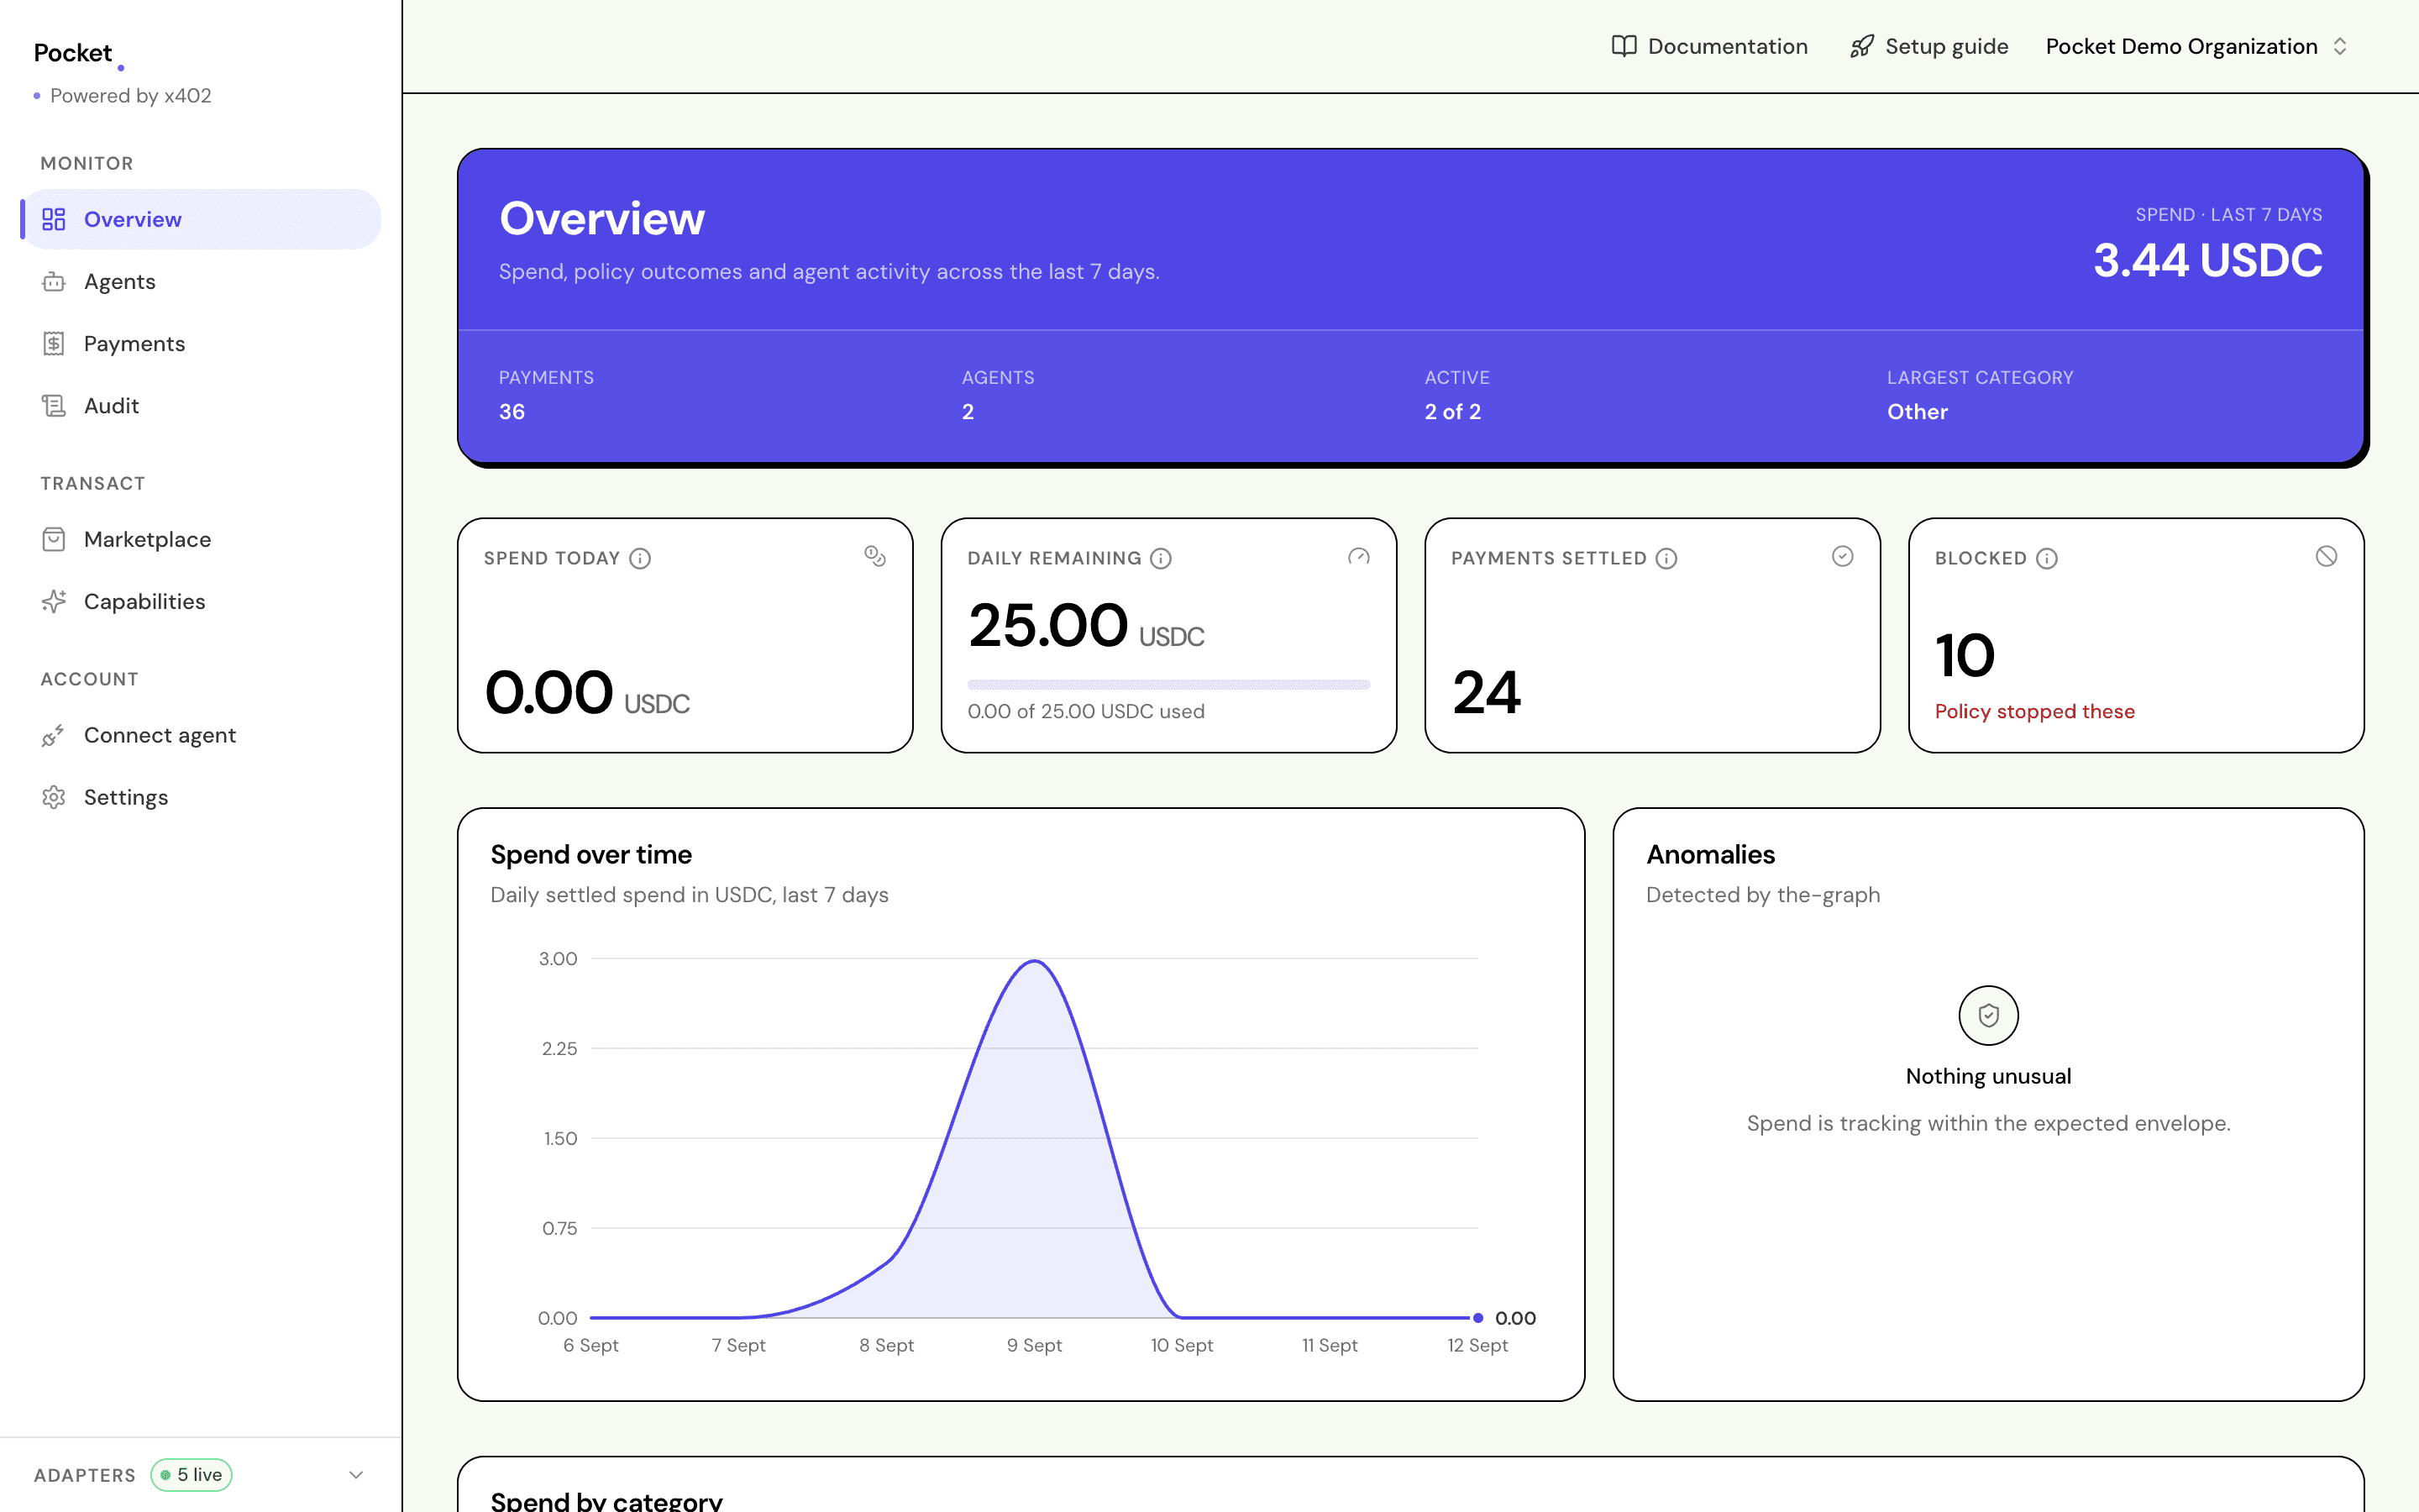Click info icon next to Spend Today
This screenshot has width=2419, height=1512.
[x=640, y=558]
